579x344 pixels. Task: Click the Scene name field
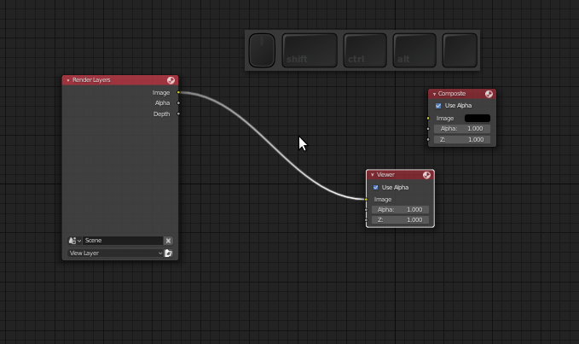click(x=123, y=241)
